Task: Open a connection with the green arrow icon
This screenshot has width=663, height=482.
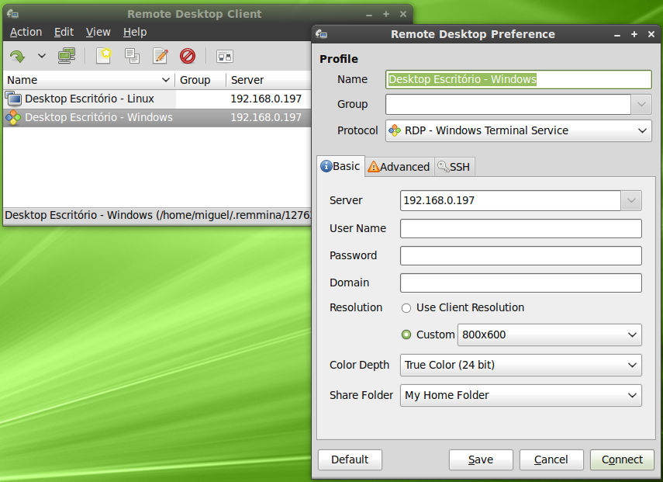Action: (16, 56)
